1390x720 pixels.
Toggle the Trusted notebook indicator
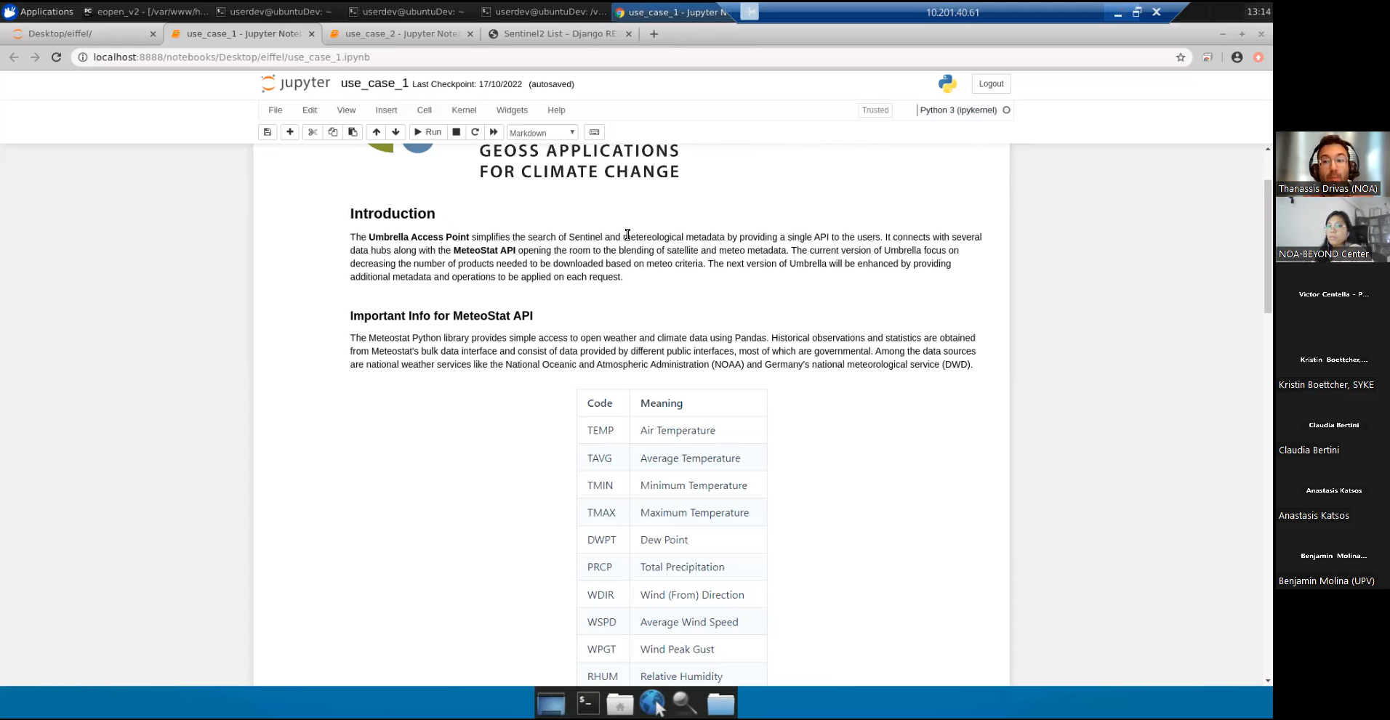[875, 110]
